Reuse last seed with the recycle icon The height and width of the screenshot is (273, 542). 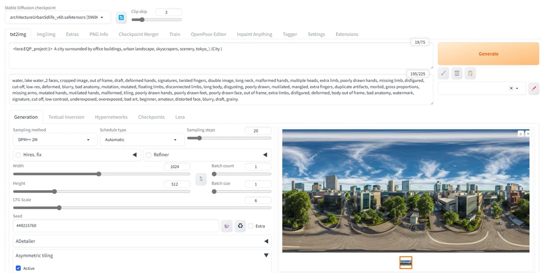[x=240, y=226]
